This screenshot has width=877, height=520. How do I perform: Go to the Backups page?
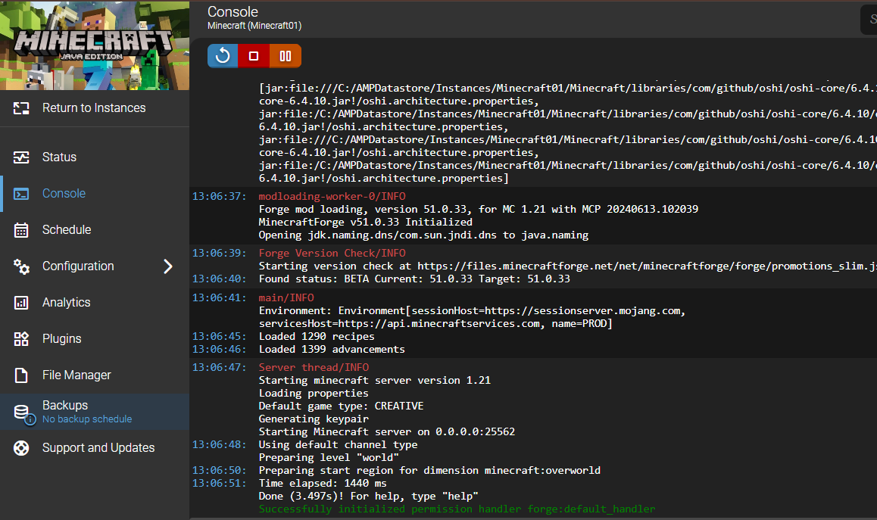(65, 406)
